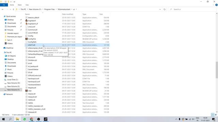Select This PC in navigation pane
This screenshot has height=122, width=218.
pos(9,53)
